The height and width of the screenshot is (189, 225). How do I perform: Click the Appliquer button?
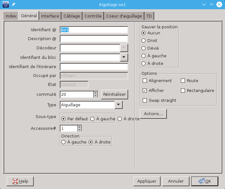[147, 181]
